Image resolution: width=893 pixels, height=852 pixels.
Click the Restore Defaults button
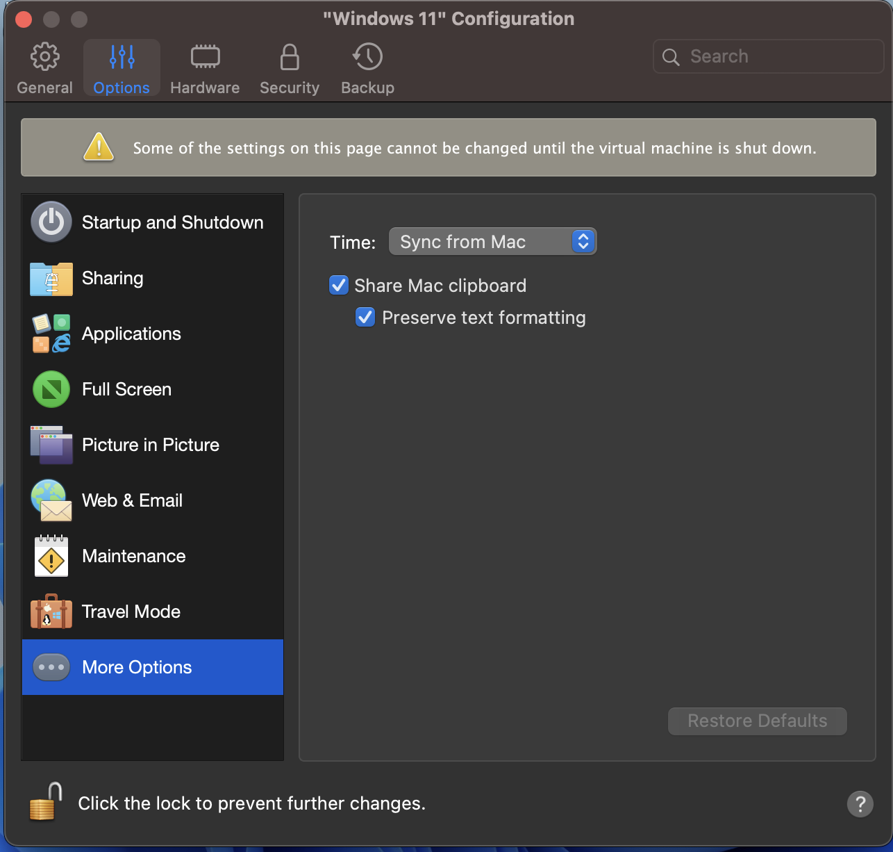[x=757, y=721]
